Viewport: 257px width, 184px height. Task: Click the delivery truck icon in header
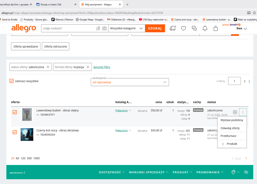pyautogui.click(x=173, y=28)
